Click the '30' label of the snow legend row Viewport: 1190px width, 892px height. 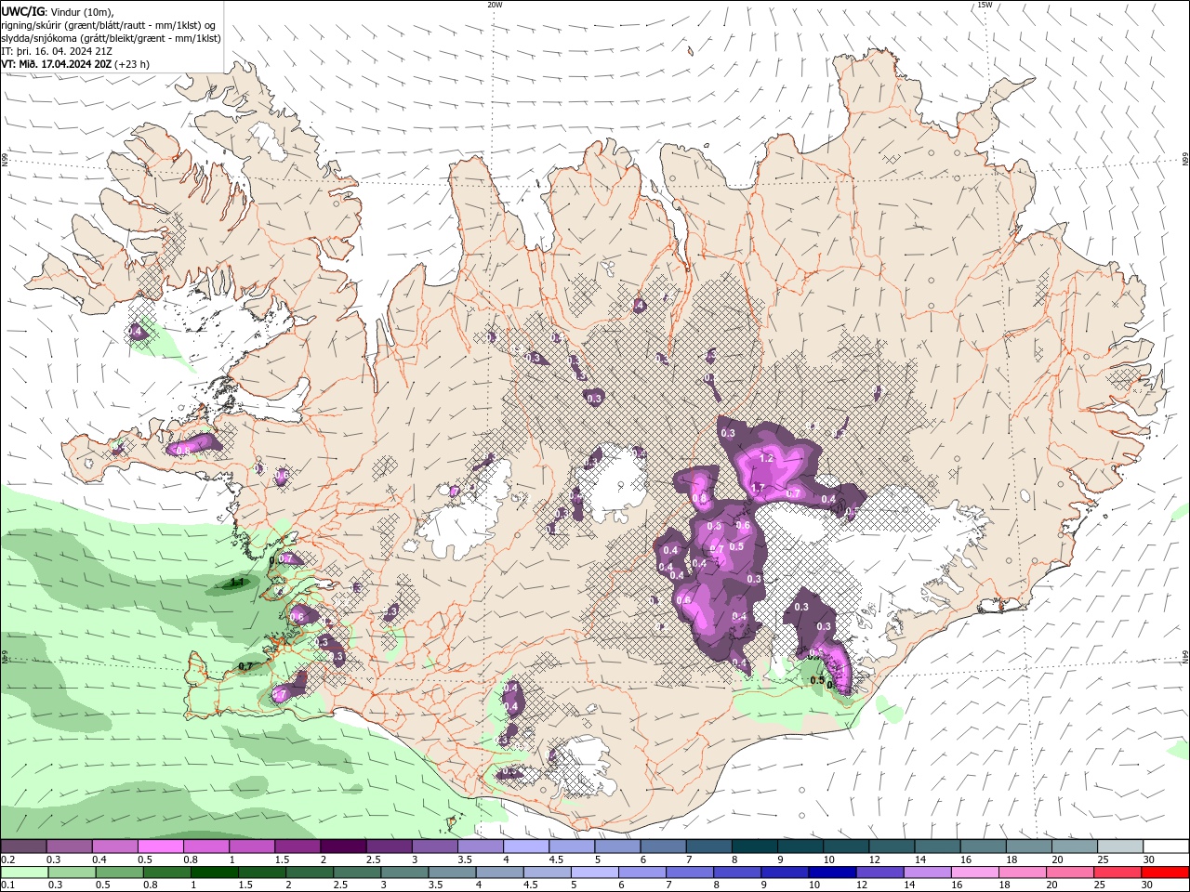click(x=1147, y=859)
